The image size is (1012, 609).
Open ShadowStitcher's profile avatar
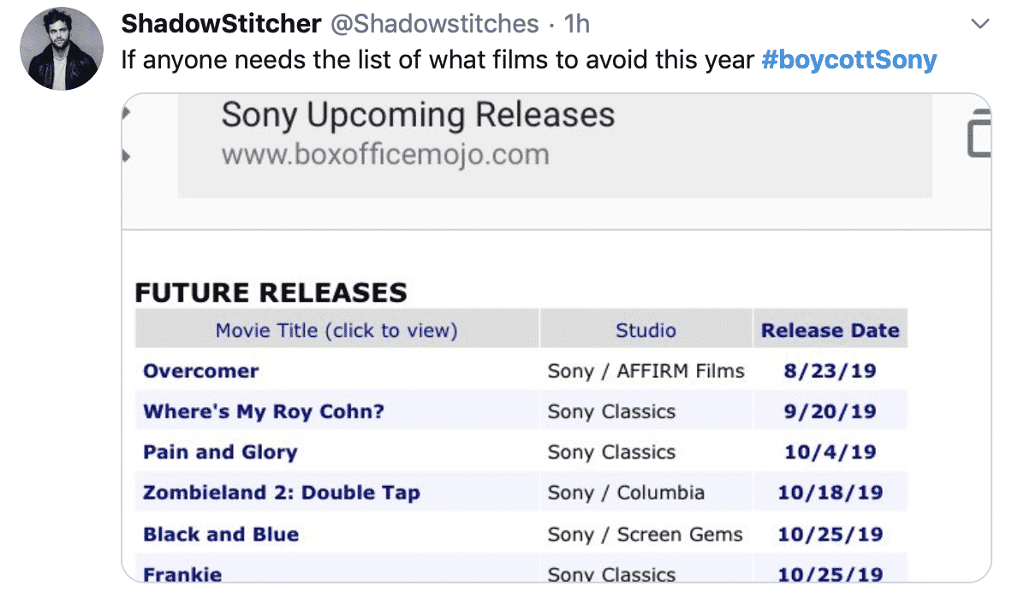coord(62,49)
